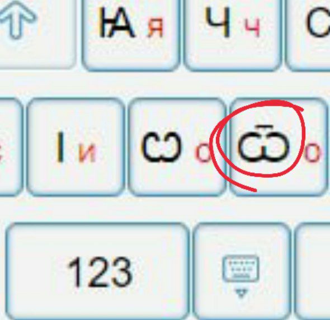Screen dimensions: 330x320
Task: Select the circled Ѿ letter key
Action: 278,147
